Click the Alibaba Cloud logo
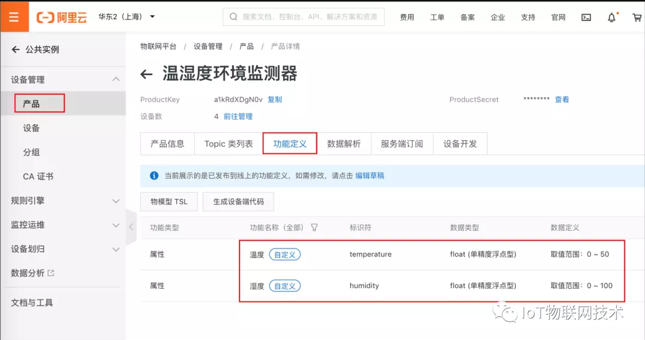 (x=62, y=17)
